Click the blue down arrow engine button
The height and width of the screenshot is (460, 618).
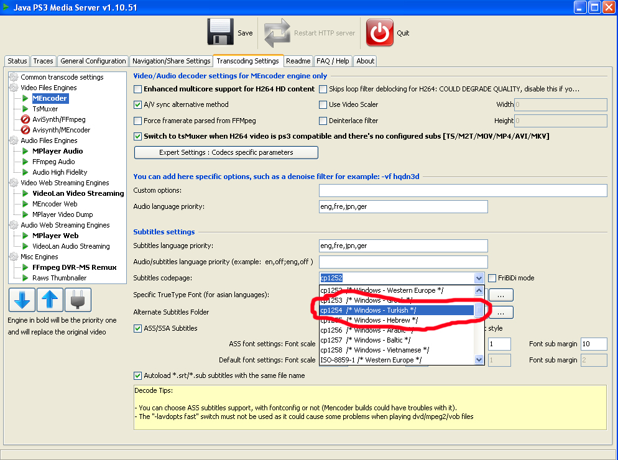[x=22, y=300]
